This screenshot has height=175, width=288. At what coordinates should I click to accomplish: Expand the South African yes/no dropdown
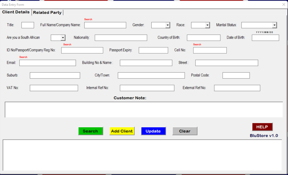pos(63,38)
